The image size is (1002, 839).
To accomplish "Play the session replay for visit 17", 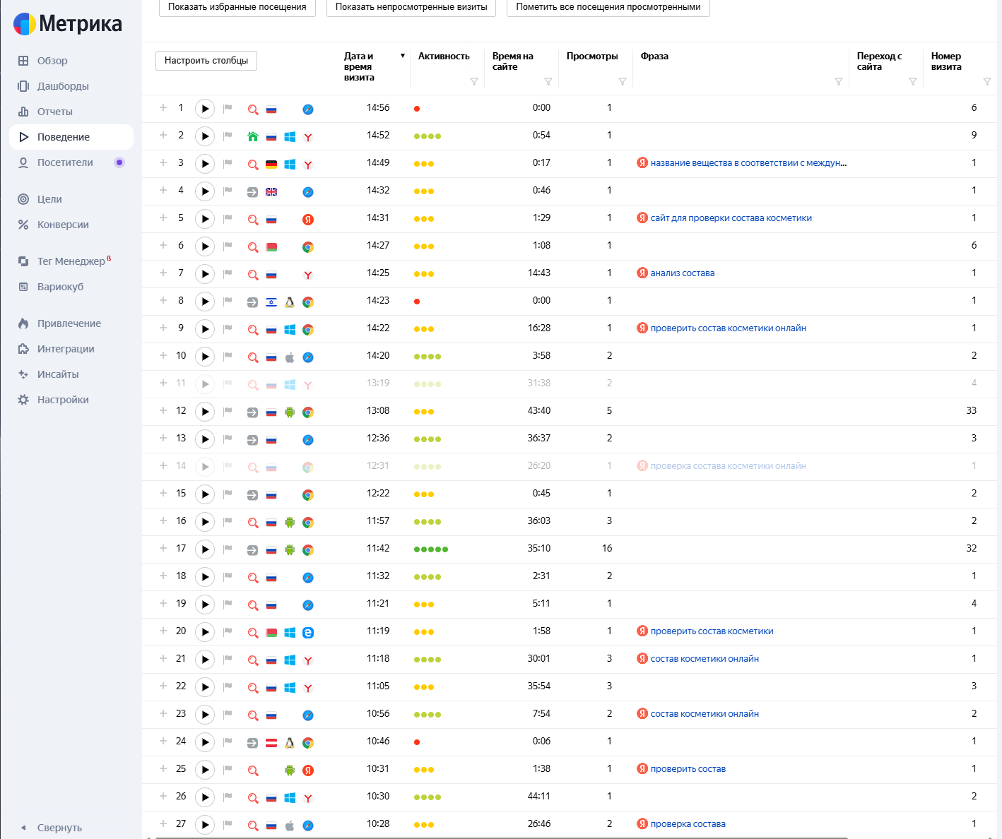I will coord(205,549).
